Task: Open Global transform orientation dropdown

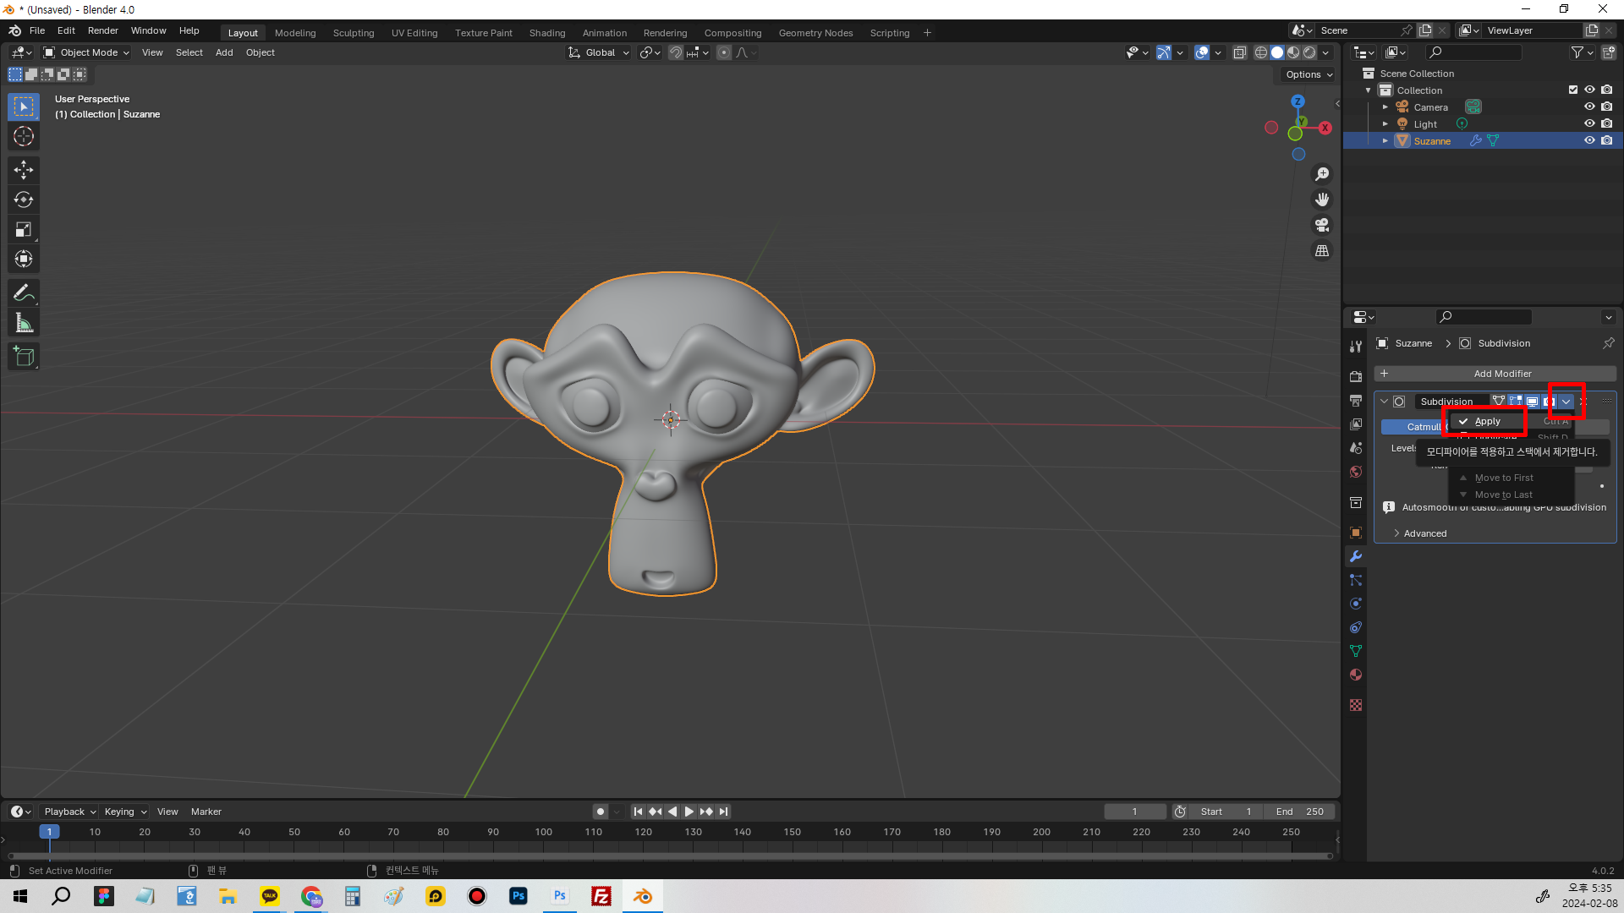Action: 599,52
